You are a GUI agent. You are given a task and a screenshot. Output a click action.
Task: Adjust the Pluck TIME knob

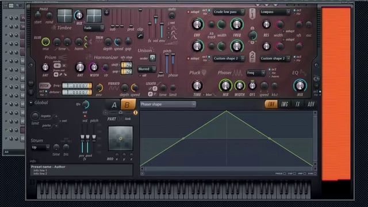(197, 86)
